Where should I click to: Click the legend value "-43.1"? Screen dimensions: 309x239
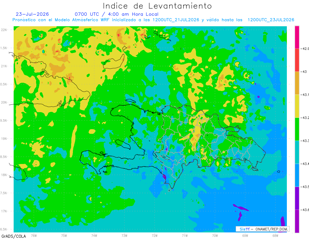[305, 95]
